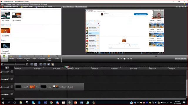Screen dimensions: 188x105
Task: Open the Правка menu
Action: pyautogui.click(x=8, y=4)
